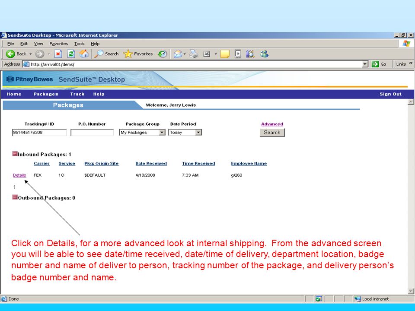Go to Home in SendSuite navigation

[14, 94]
